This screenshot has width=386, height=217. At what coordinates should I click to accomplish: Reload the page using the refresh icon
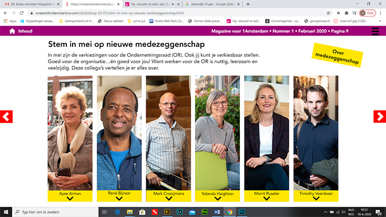point(22,13)
